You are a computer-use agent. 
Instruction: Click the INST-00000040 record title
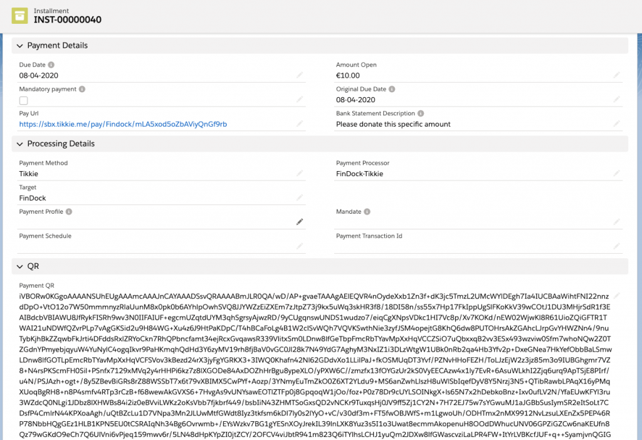(68, 19)
